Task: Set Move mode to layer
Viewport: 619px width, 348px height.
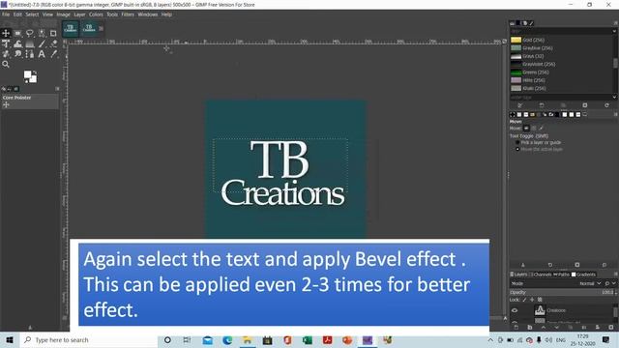Action: 526,128
